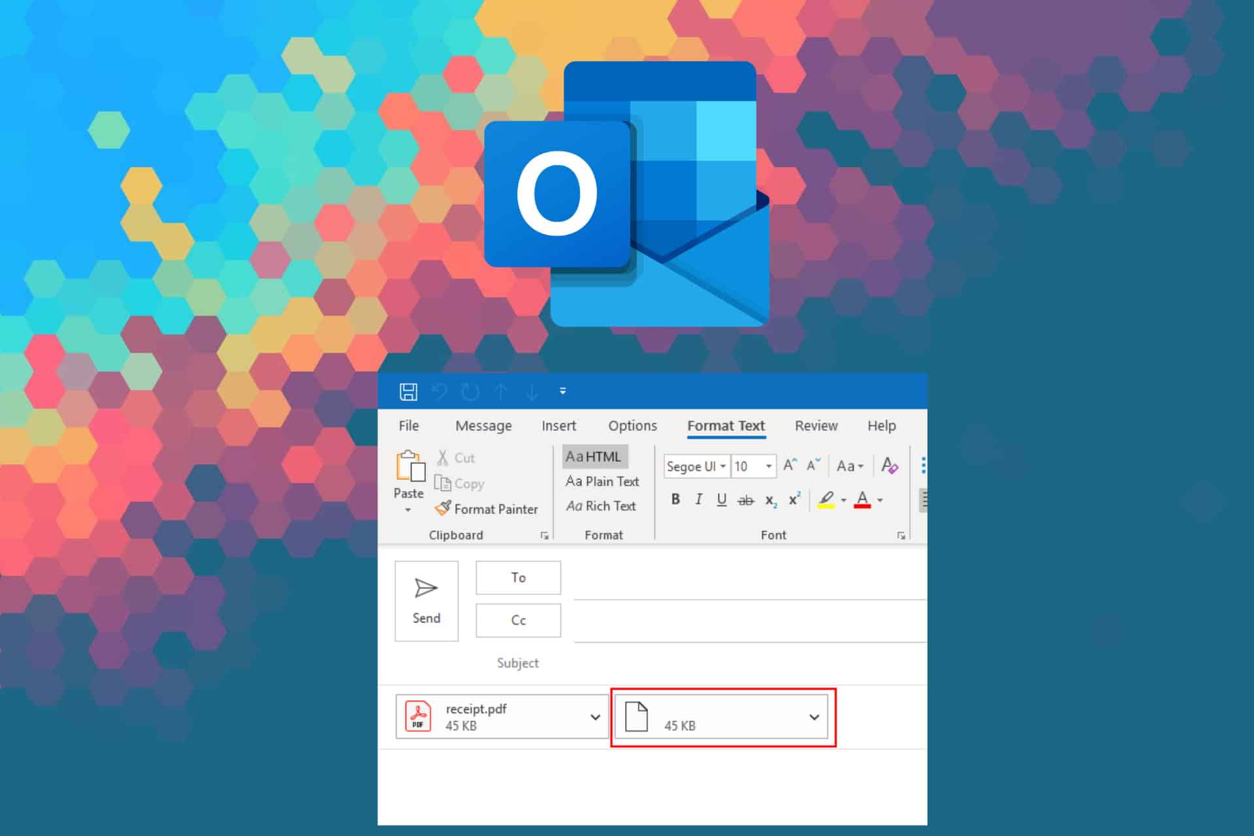Click Cut in Clipboard group
The width and height of the screenshot is (1254, 836).
click(x=456, y=458)
